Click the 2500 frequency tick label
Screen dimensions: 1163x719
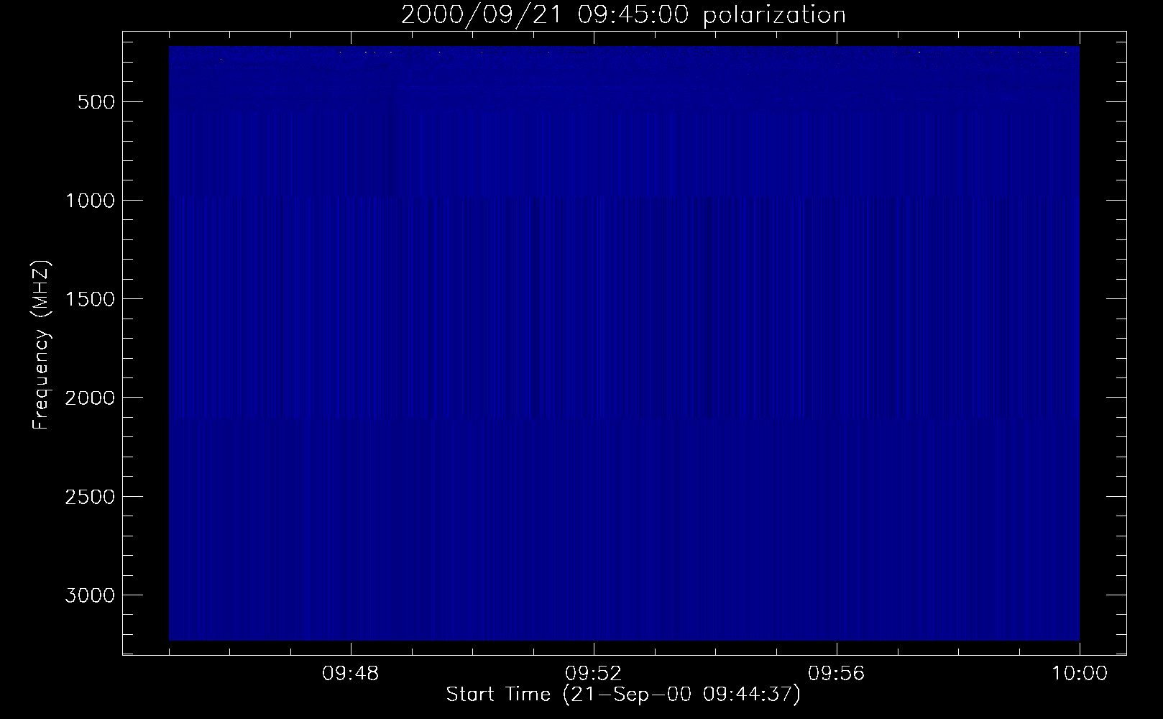pos(90,497)
